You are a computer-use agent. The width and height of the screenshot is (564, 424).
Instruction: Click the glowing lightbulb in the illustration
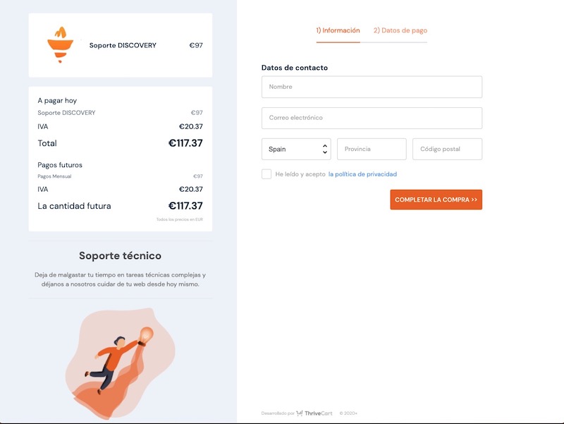click(147, 333)
